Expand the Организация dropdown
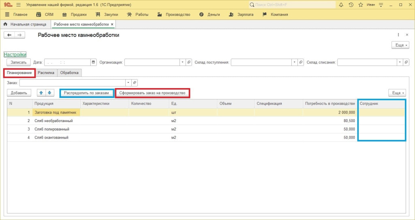The image size is (415, 220). (x=183, y=62)
